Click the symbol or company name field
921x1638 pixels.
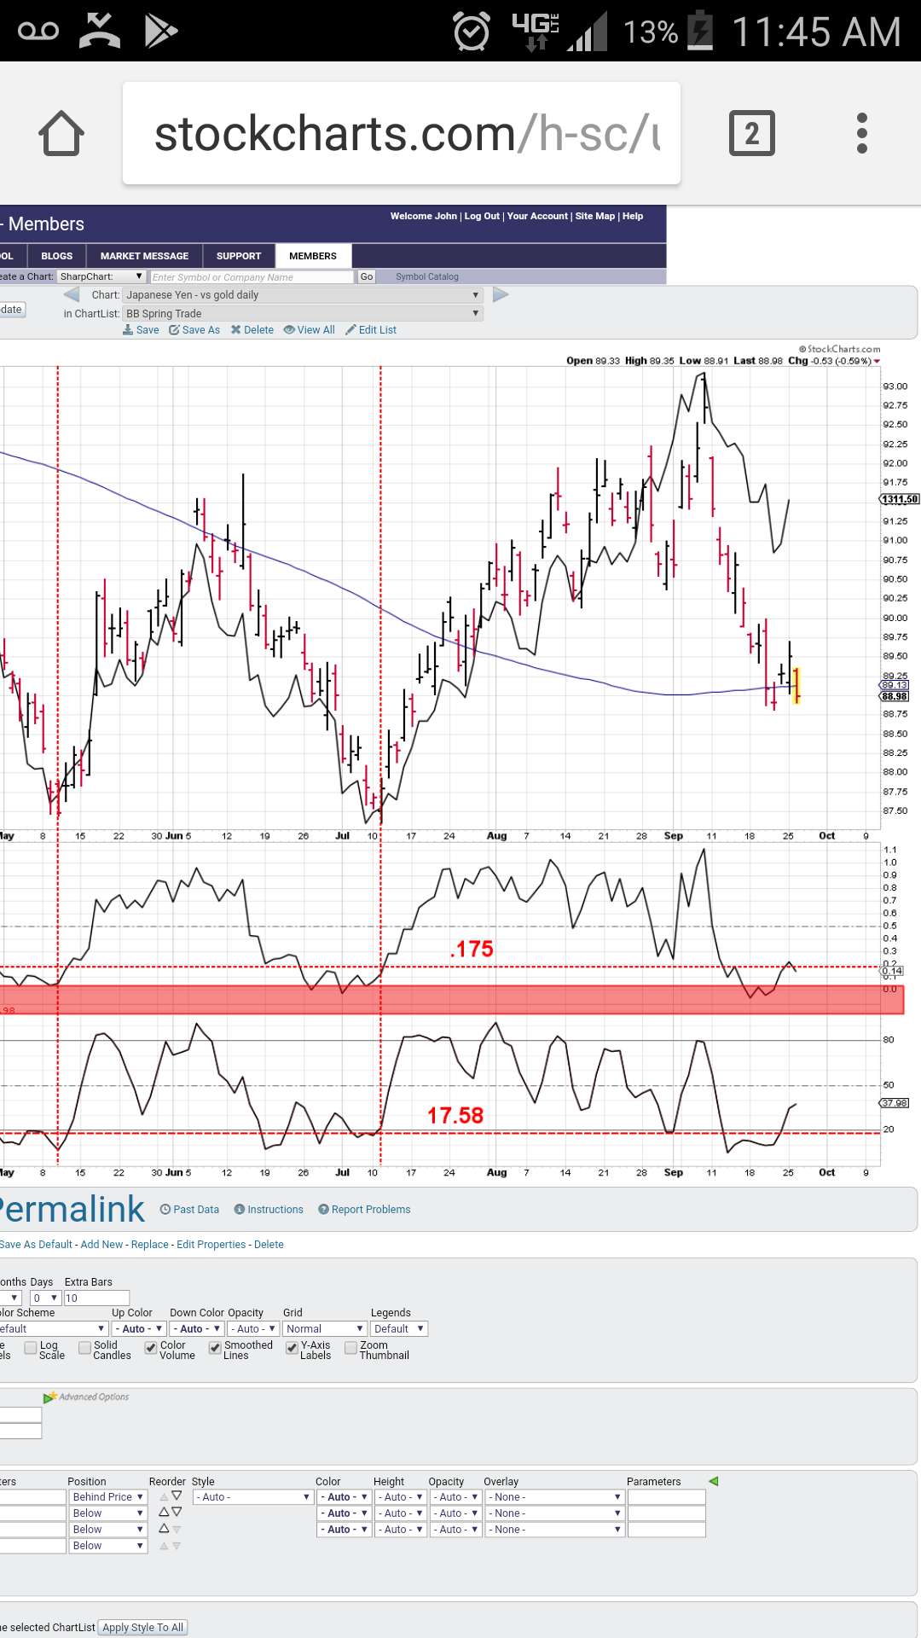click(252, 277)
